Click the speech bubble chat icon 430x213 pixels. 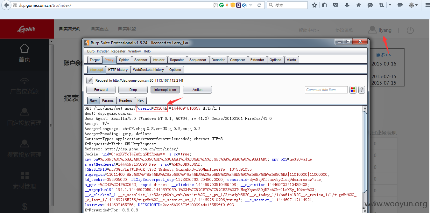pos(400,5)
